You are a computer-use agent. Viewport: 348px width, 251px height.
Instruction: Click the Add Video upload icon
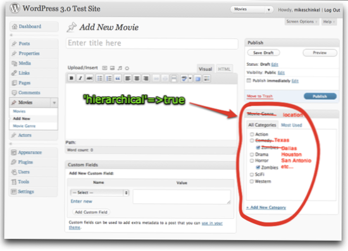(x=112, y=68)
